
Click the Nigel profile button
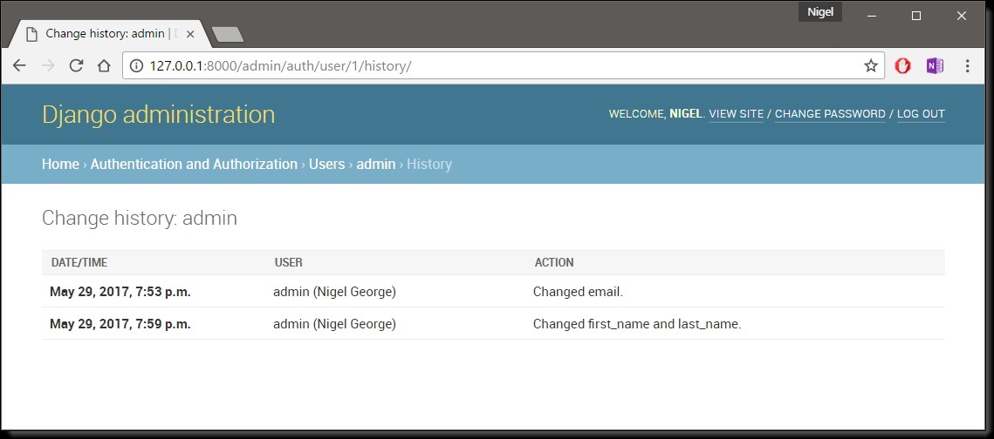click(820, 12)
